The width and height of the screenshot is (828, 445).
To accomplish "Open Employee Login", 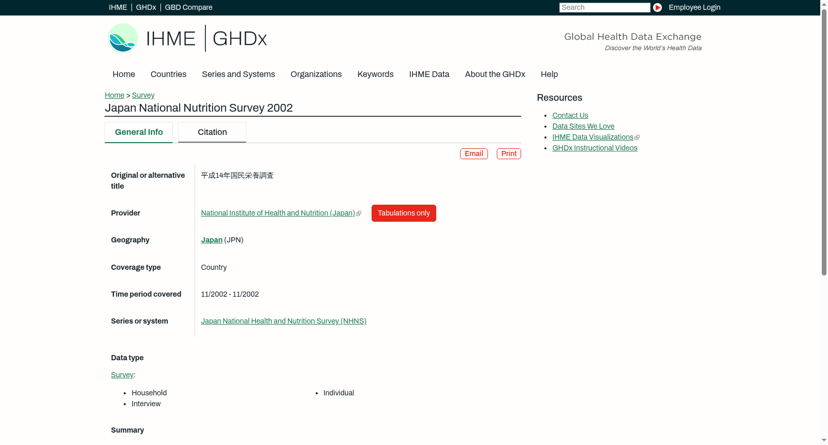I will 694,7.
